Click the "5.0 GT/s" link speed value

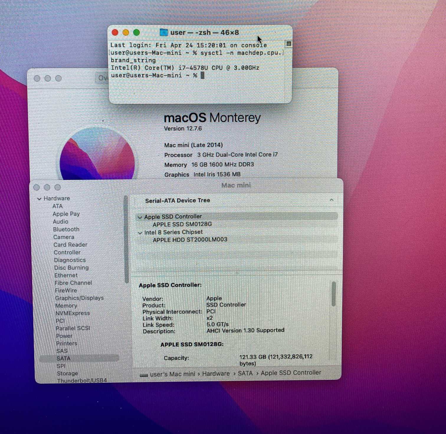tap(218, 324)
